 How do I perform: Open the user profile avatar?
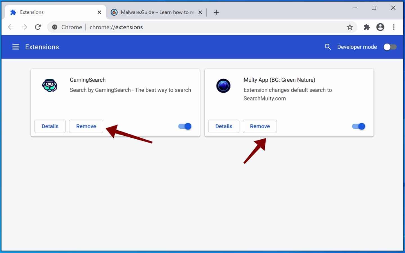pyautogui.click(x=380, y=27)
